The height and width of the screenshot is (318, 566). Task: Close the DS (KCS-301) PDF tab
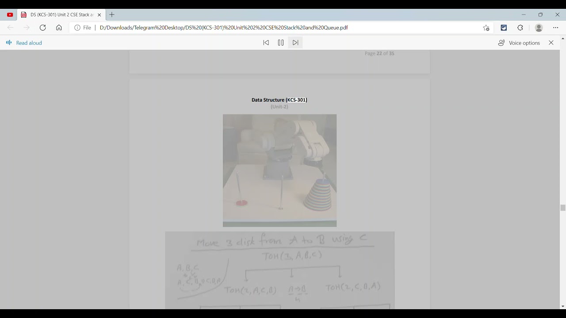(x=99, y=15)
